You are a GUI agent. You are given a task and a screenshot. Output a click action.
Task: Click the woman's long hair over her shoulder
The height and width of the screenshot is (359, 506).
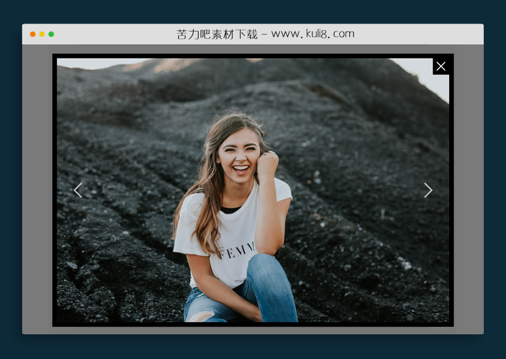[x=207, y=210]
